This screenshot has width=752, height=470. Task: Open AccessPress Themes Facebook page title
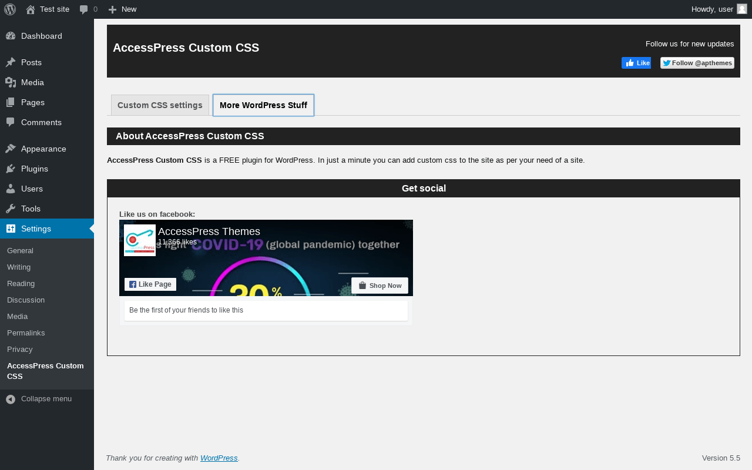click(209, 231)
